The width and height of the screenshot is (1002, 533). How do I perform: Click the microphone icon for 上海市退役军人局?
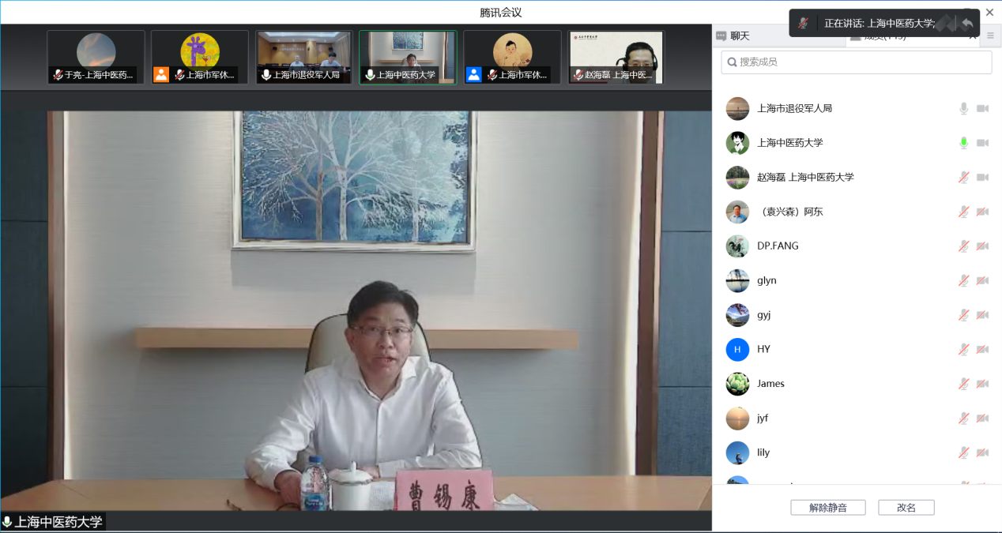click(963, 108)
